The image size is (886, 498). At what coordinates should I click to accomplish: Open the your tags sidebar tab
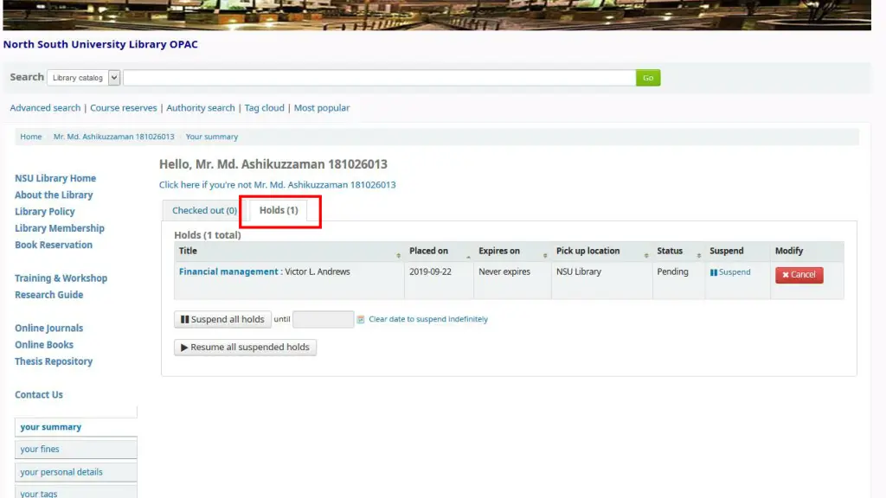click(76, 492)
